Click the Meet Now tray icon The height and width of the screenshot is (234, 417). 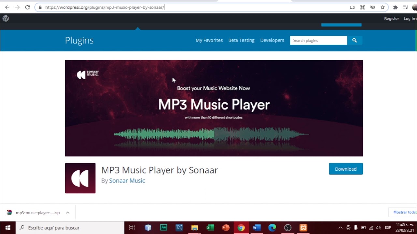tap(349, 228)
